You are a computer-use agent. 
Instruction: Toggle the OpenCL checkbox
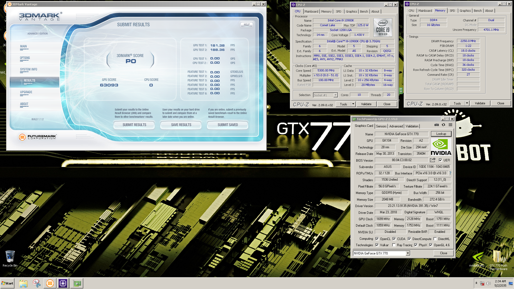point(377,239)
